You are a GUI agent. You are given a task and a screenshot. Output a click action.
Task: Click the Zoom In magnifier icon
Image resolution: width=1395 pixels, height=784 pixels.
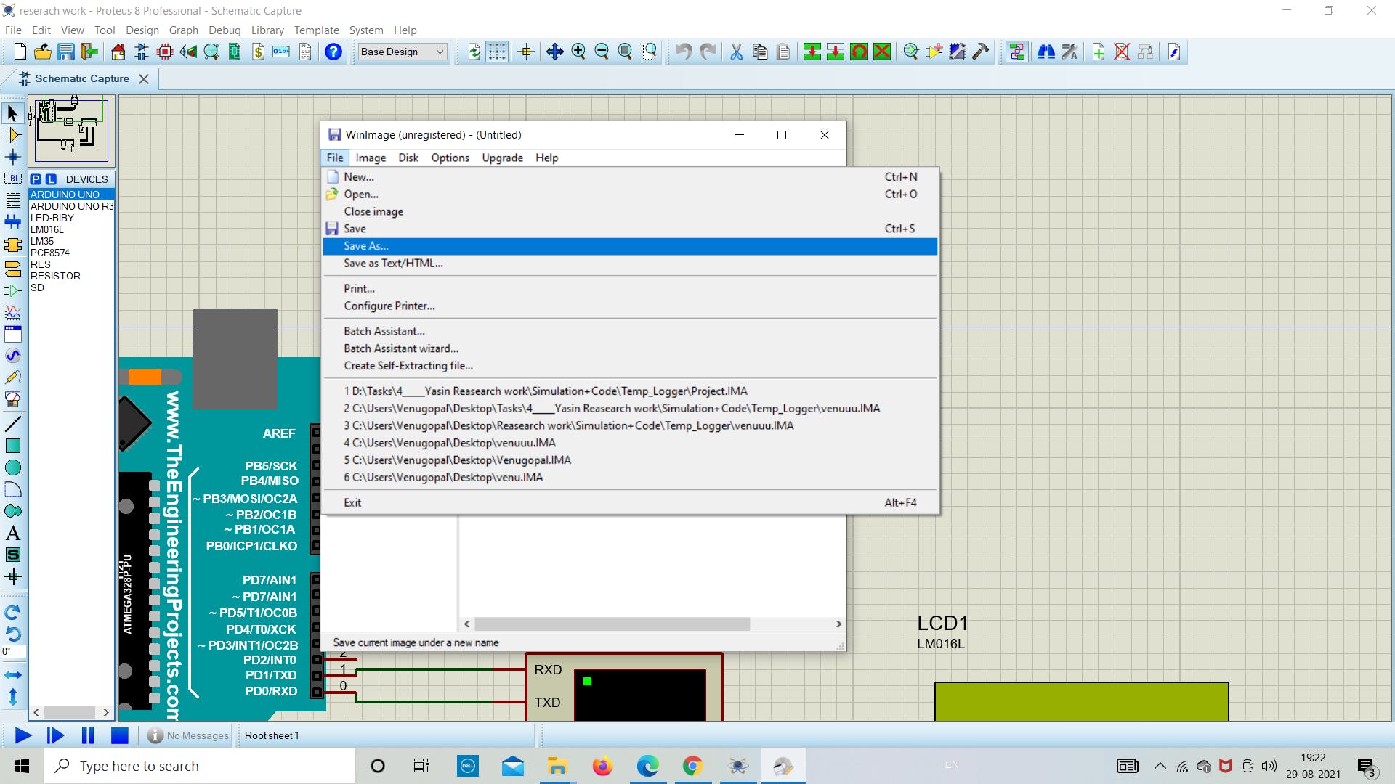point(578,52)
